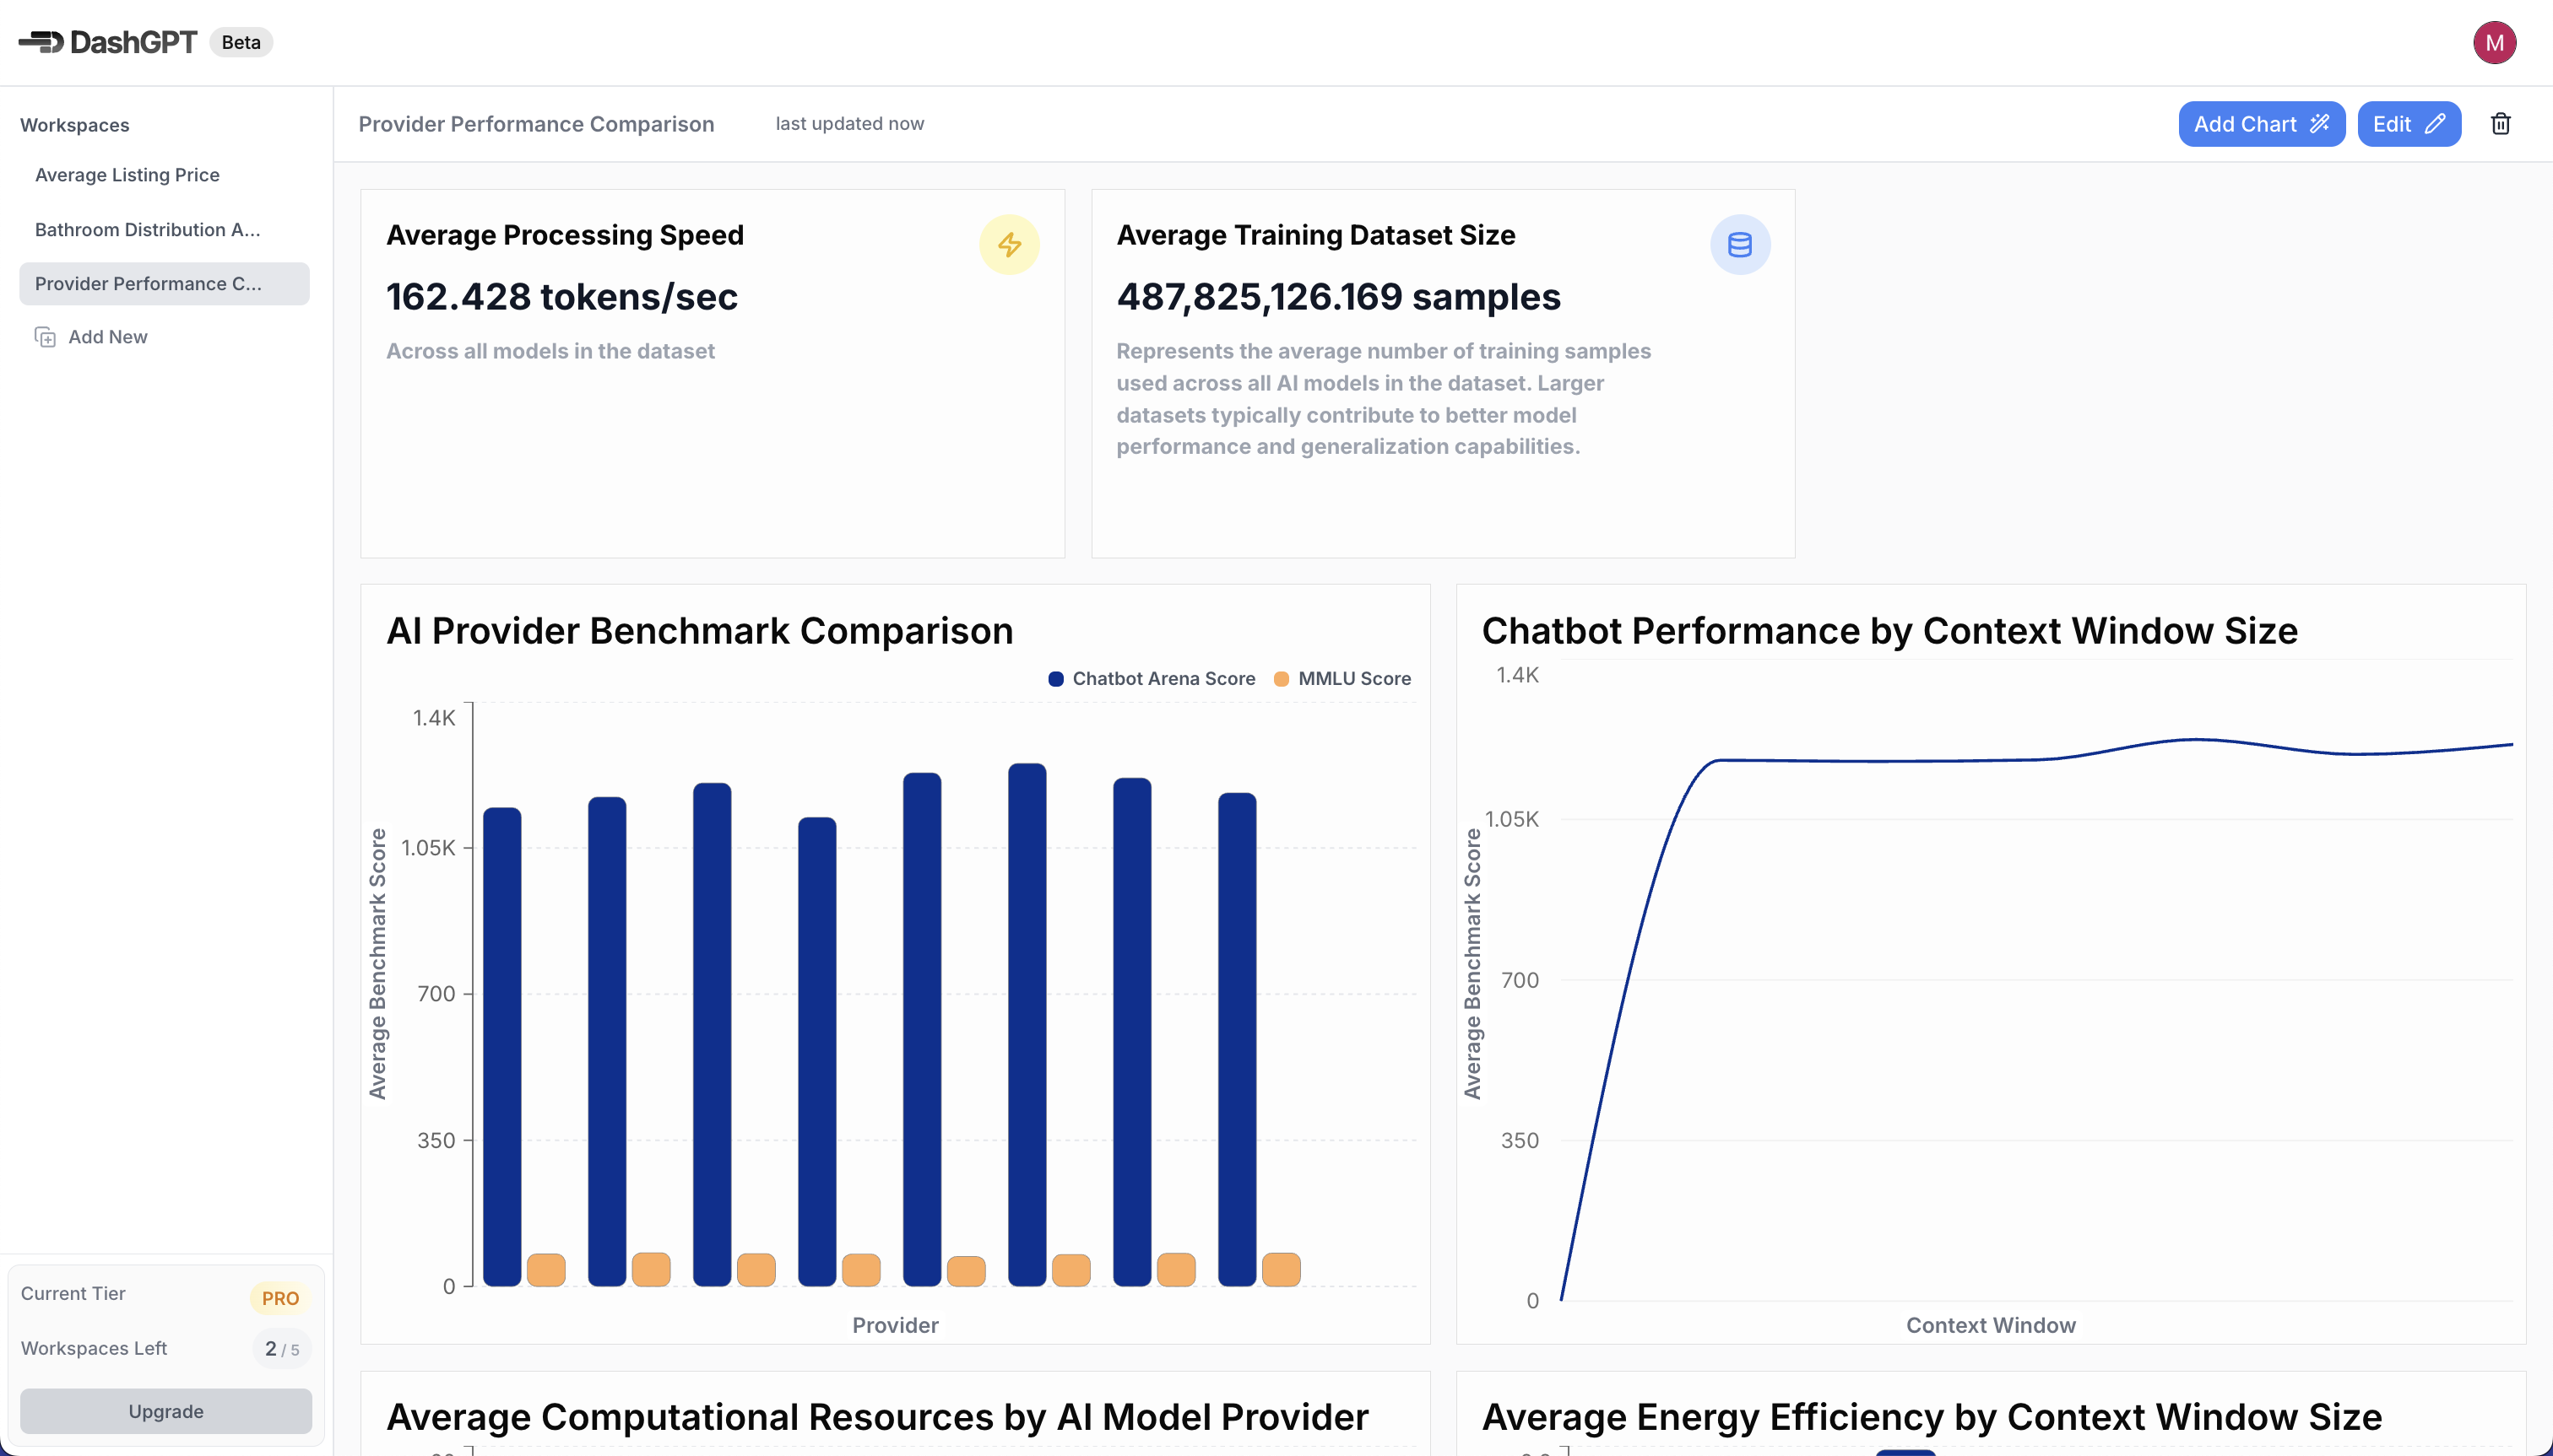Open Average Listing Price workspace
This screenshot has width=2553, height=1456.
pos(127,175)
